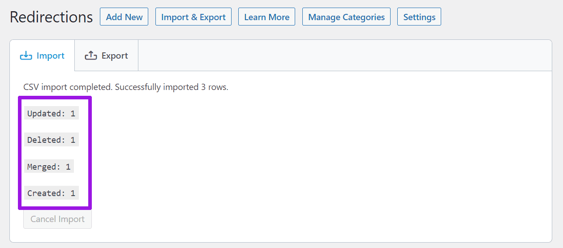Click the empty tab strip beside Export
This screenshot has width=563, height=248.
[x=345, y=56]
